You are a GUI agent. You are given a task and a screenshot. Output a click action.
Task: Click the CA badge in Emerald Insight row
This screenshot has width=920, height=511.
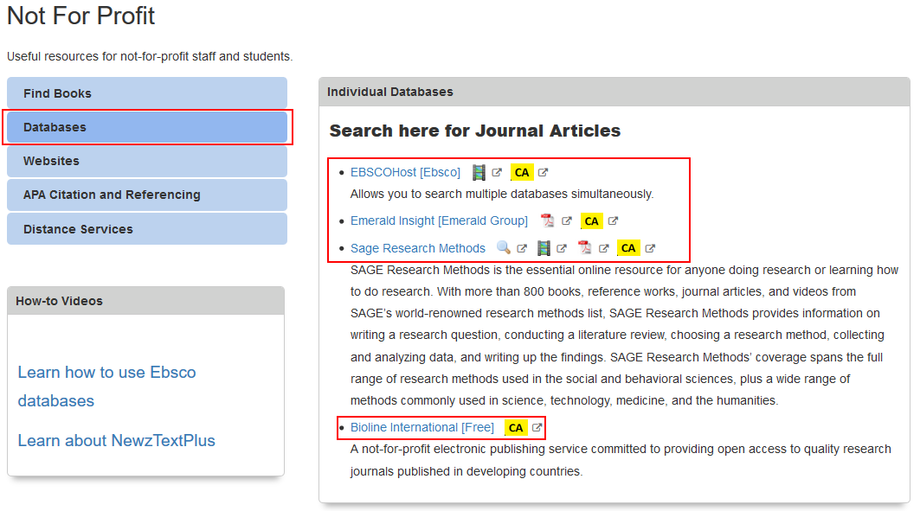[591, 221]
